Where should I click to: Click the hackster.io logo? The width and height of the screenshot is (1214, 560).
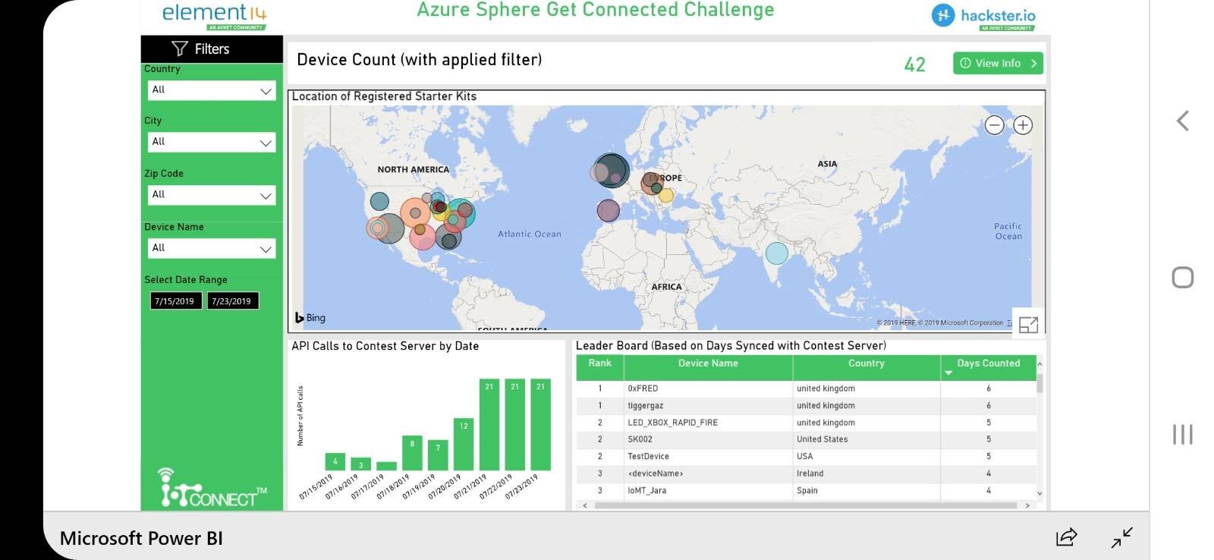pos(983,17)
